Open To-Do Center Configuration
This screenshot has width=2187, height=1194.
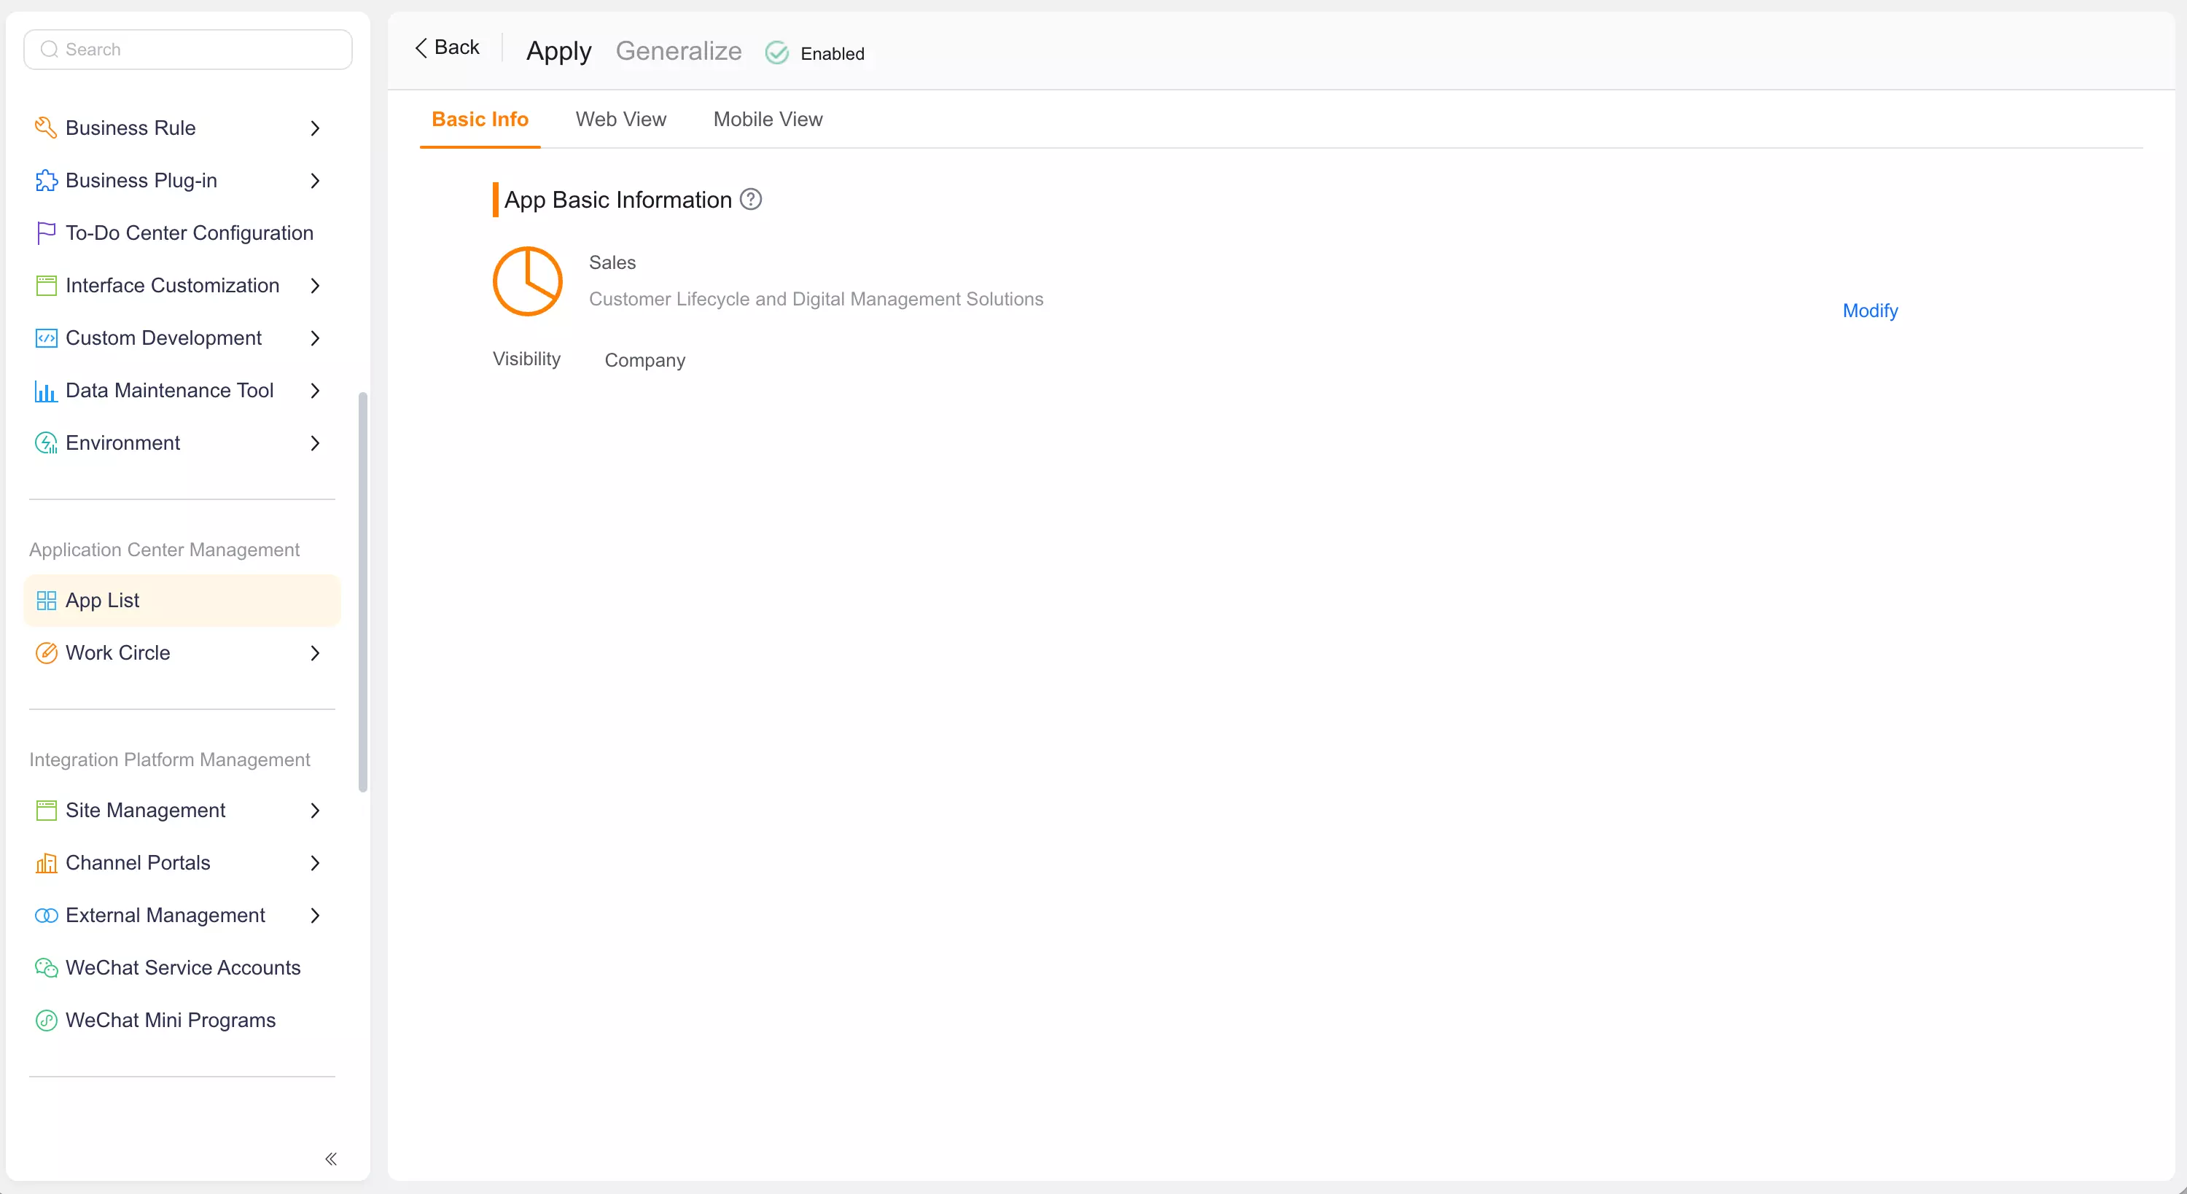[182, 233]
